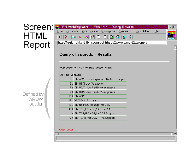195x151 pixels.
Task: Click the vertical scrollbar down arrow
Action: [x=175, y=134]
